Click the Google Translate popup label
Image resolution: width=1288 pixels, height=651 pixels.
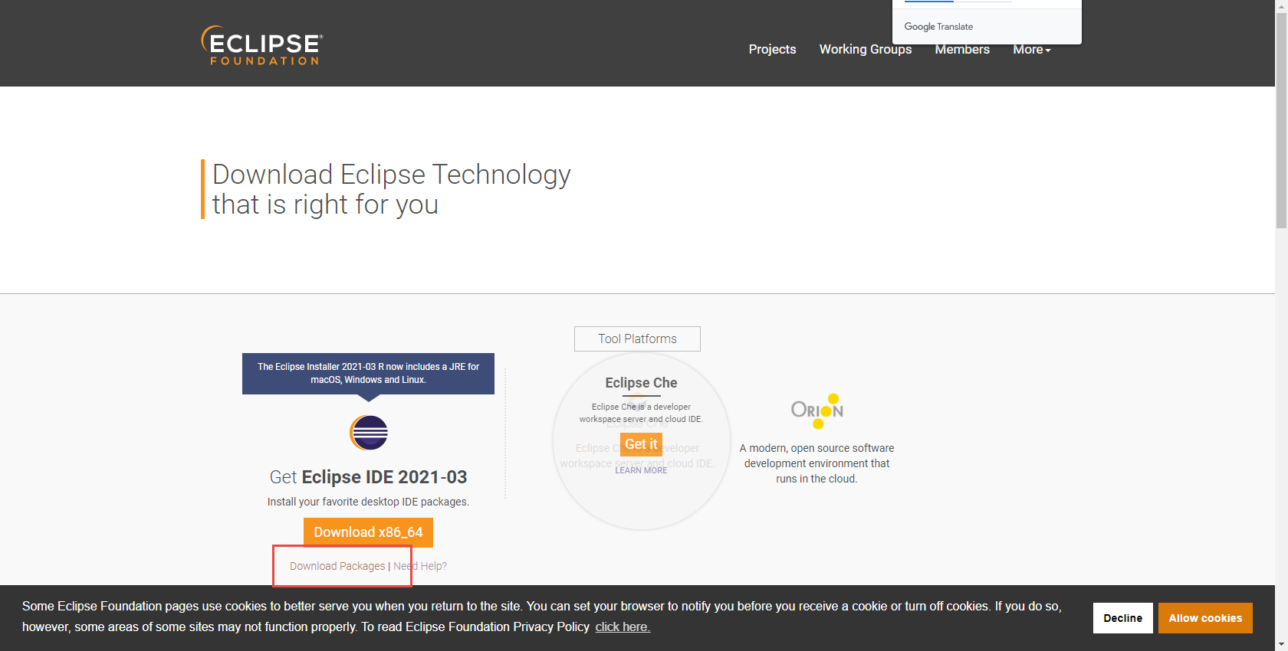pyautogui.click(x=938, y=27)
